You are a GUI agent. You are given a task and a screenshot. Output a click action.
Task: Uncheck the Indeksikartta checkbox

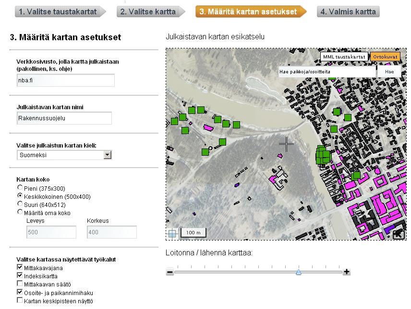20,275
